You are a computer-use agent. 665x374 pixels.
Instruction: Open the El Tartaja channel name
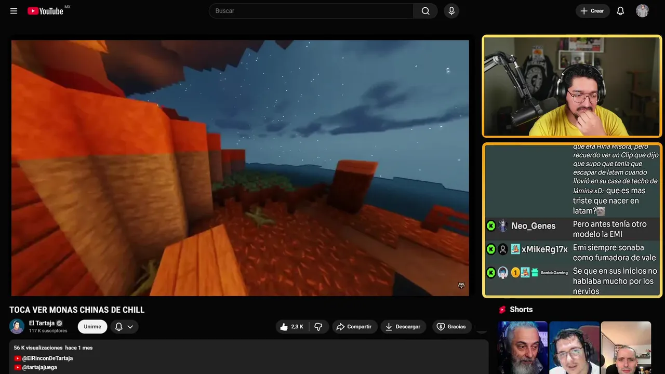pyautogui.click(x=42, y=323)
